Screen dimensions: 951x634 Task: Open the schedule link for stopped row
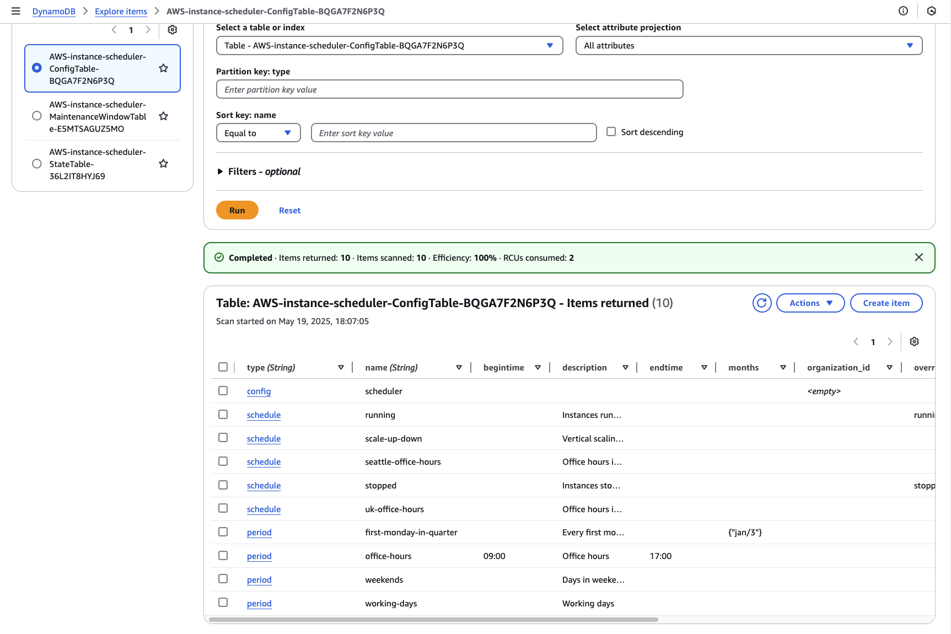click(264, 486)
